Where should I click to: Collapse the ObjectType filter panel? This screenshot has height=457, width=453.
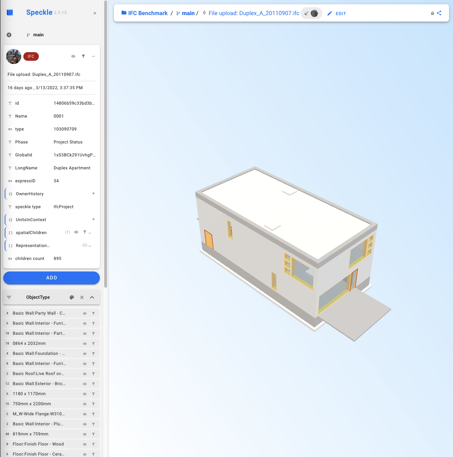click(x=92, y=297)
